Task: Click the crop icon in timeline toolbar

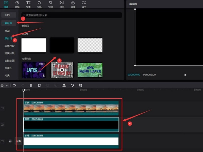Action: pos(81,85)
